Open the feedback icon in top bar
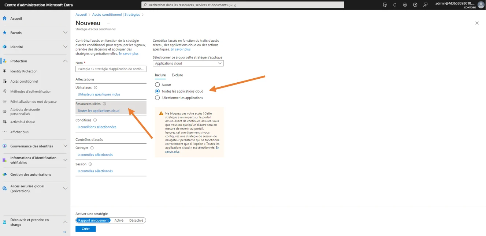The width and height of the screenshot is (486, 236). coord(425,5)
